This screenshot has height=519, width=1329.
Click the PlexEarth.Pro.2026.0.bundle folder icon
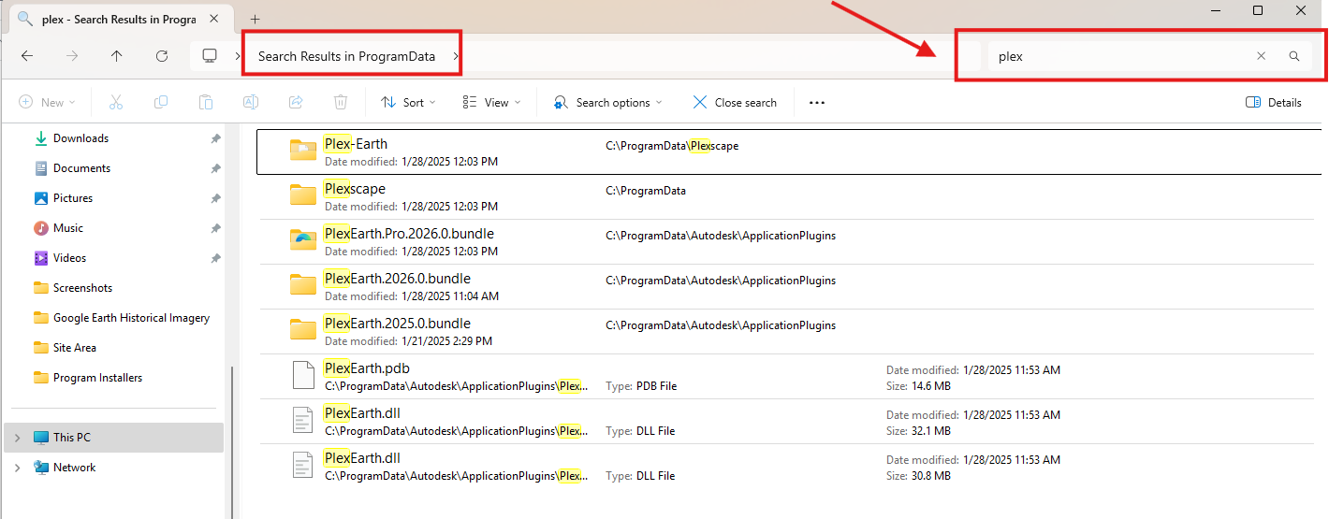(x=303, y=240)
